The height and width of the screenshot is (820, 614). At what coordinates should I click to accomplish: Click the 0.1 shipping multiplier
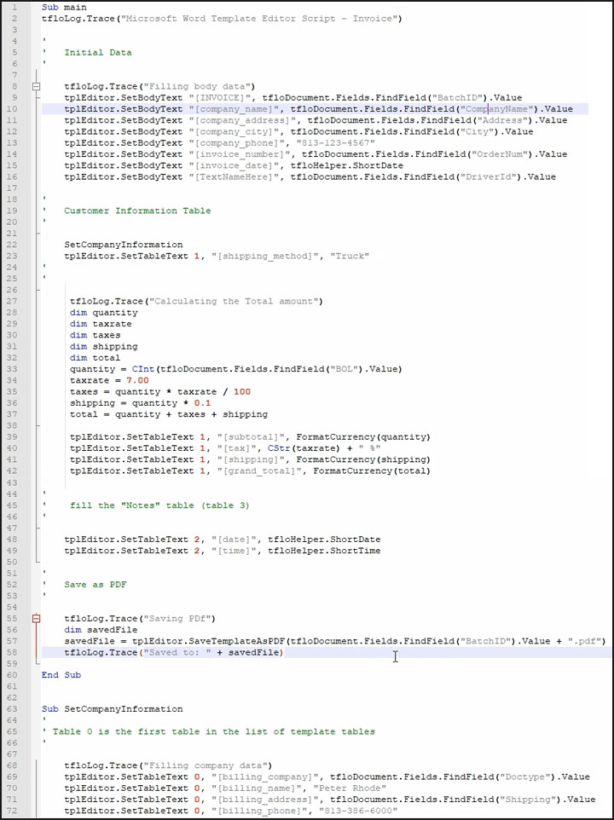tap(202, 403)
